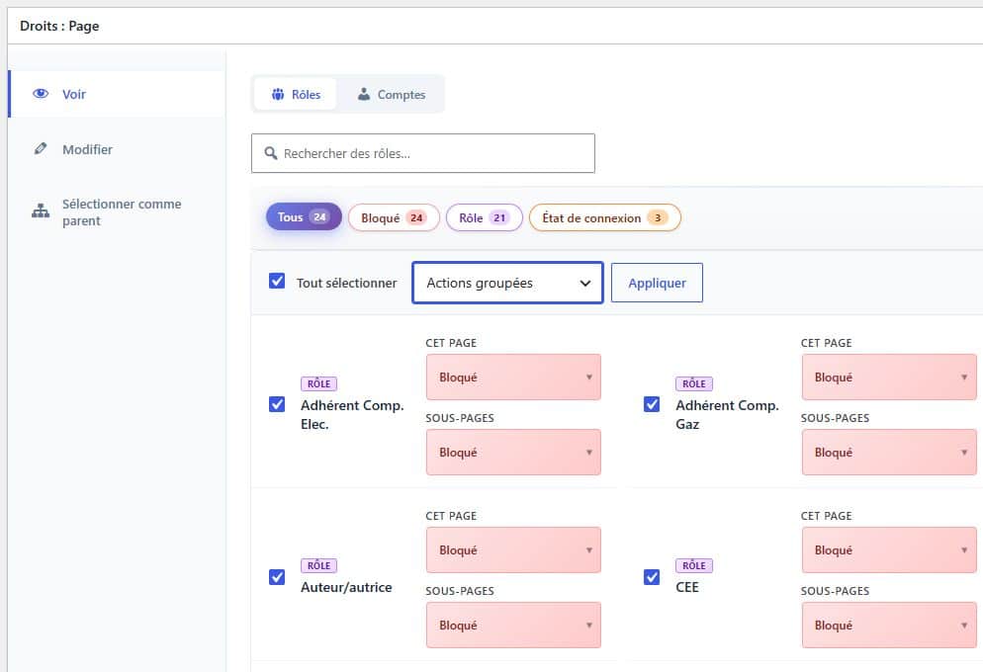Click the Adhérent Comp. Gaz role name
The height and width of the screenshot is (672, 983).
pyautogui.click(x=727, y=415)
